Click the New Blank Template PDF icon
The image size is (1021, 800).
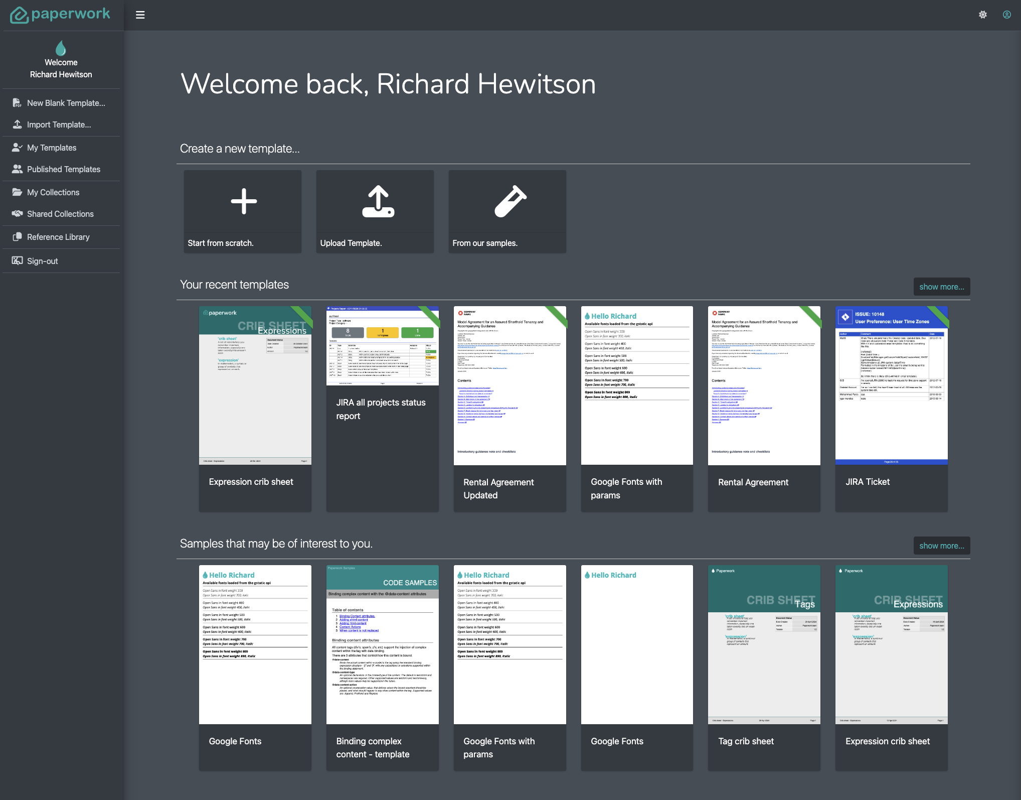pos(17,103)
